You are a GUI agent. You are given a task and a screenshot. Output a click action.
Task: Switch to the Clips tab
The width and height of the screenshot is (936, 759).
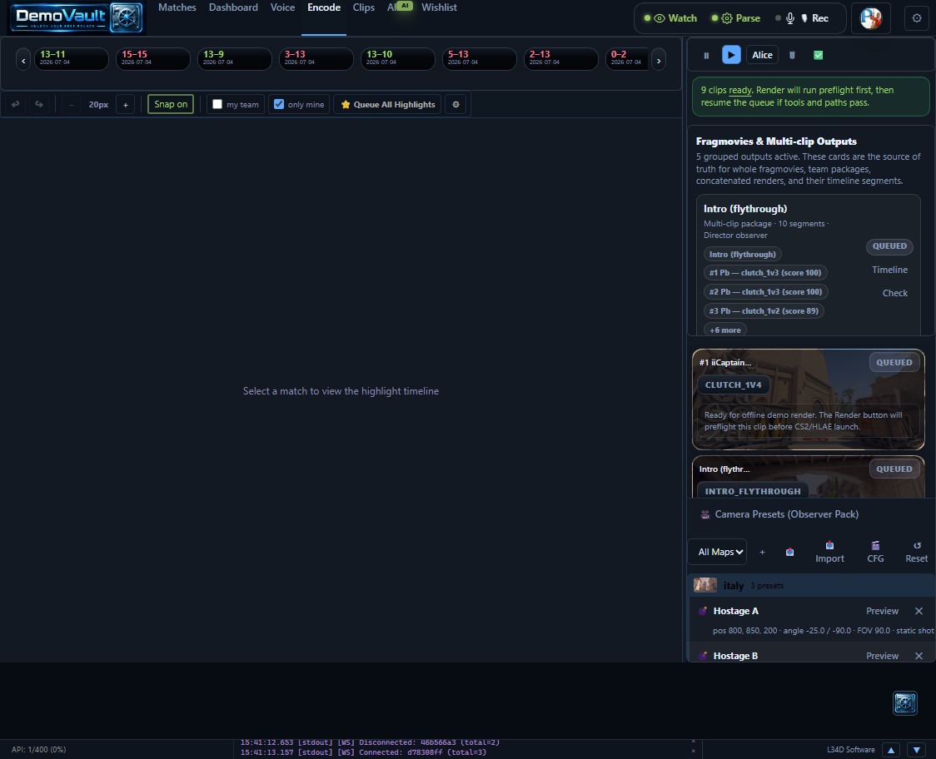[364, 7]
